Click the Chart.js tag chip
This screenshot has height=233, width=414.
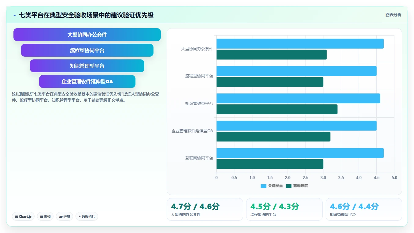coord(24,216)
